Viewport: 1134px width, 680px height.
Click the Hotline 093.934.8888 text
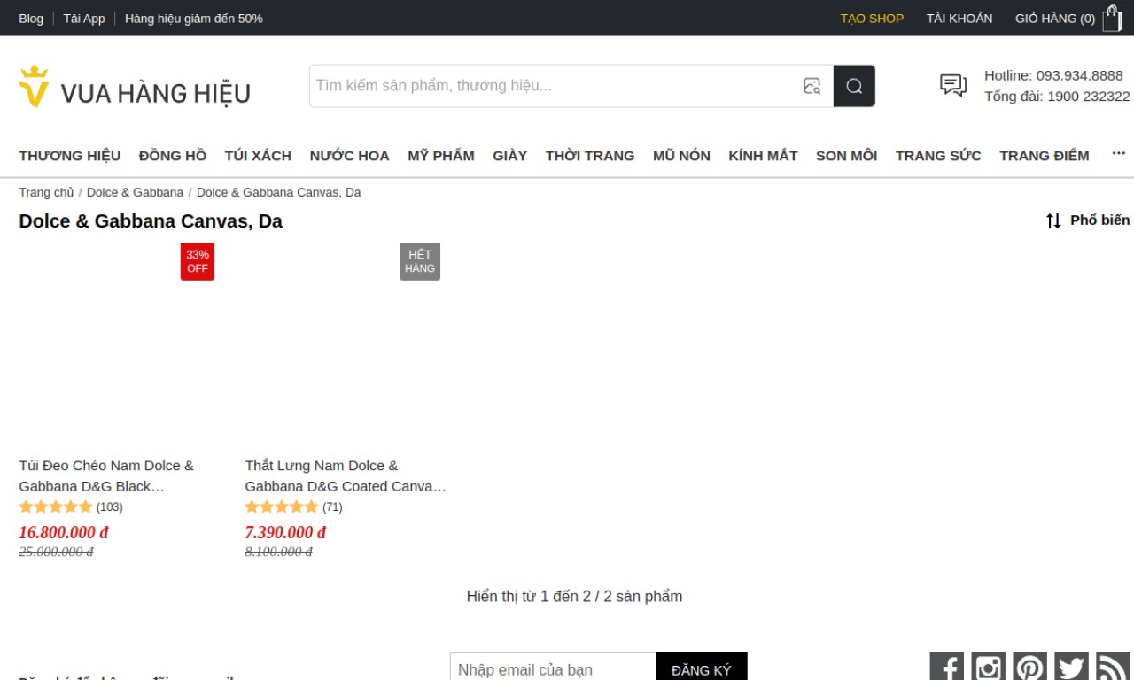pyautogui.click(x=1053, y=75)
